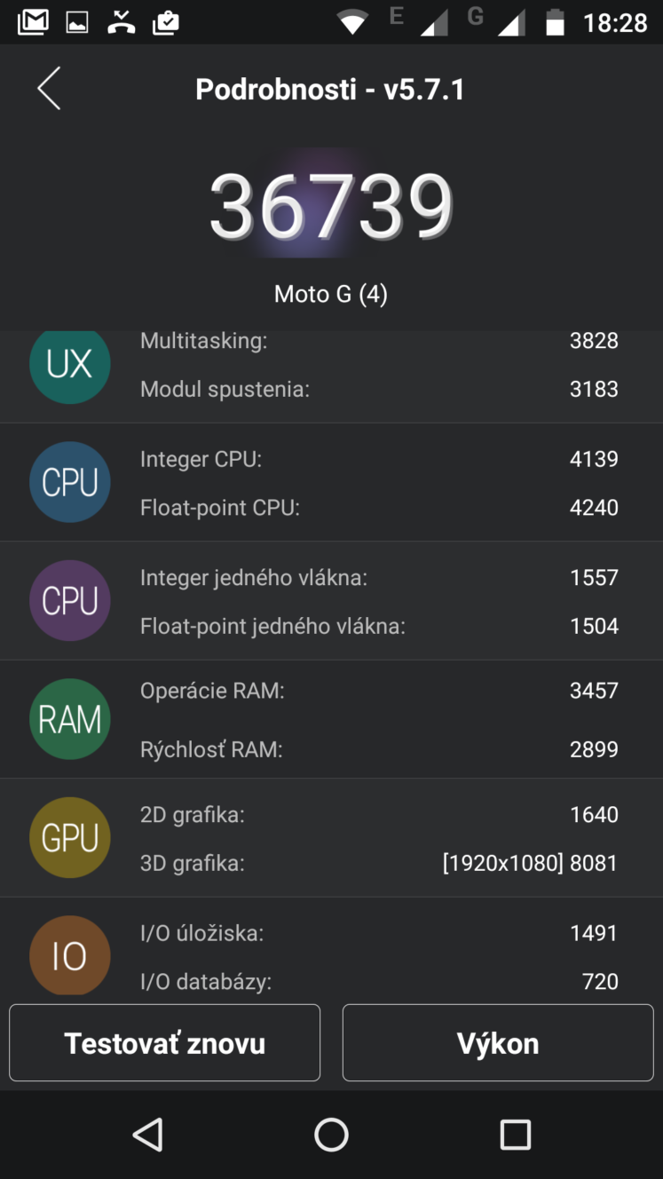The image size is (663, 1179).
Task: Select the blue CPU category icon
Action: tap(70, 482)
